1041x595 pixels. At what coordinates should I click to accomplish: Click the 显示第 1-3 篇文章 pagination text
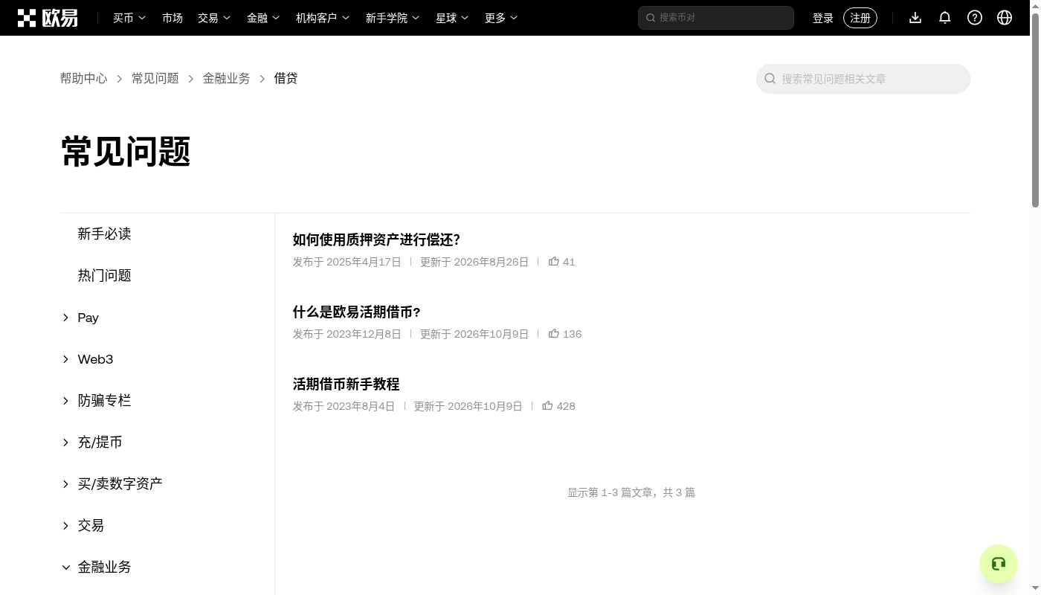(631, 492)
